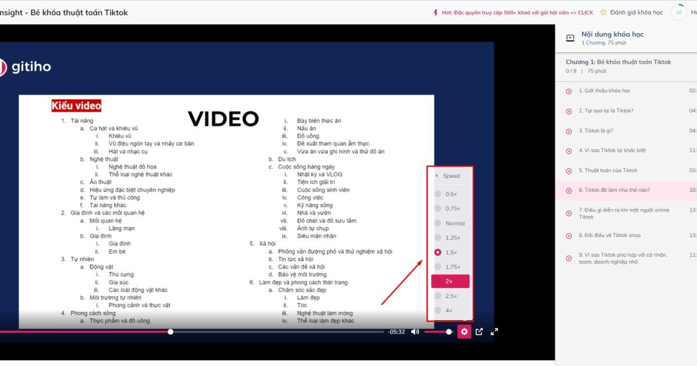Select 2.5× playback speed
697x366 pixels.
[x=450, y=296]
